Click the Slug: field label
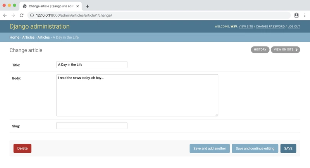 coord(16,126)
